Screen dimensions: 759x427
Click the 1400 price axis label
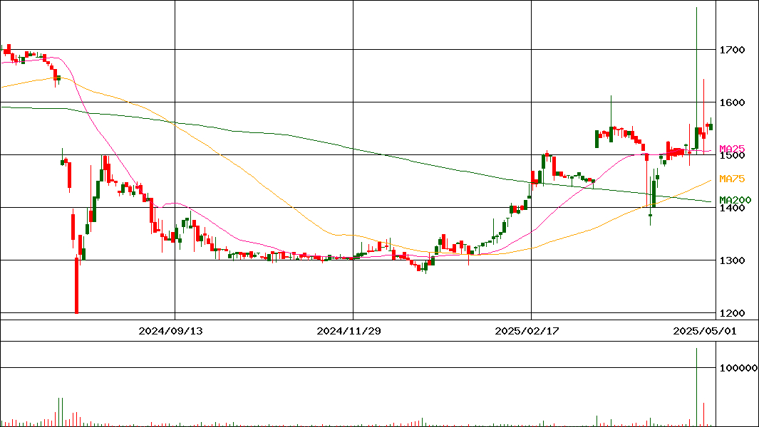point(733,208)
